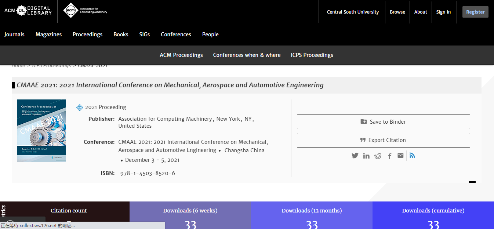Open the Sign in link
494x229 pixels.
pyautogui.click(x=443, y=12)
